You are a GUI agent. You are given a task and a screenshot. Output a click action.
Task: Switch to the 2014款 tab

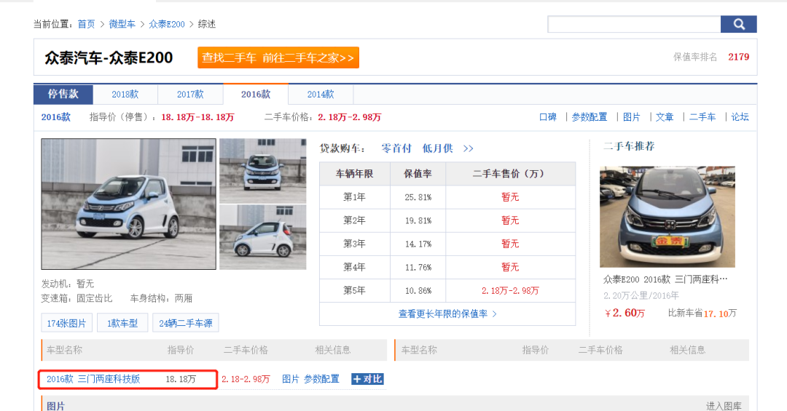click(x=321, y=95)
